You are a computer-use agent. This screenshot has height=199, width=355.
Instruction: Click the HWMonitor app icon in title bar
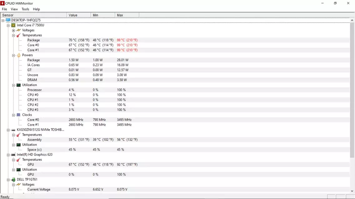click(x=2, y=3)
